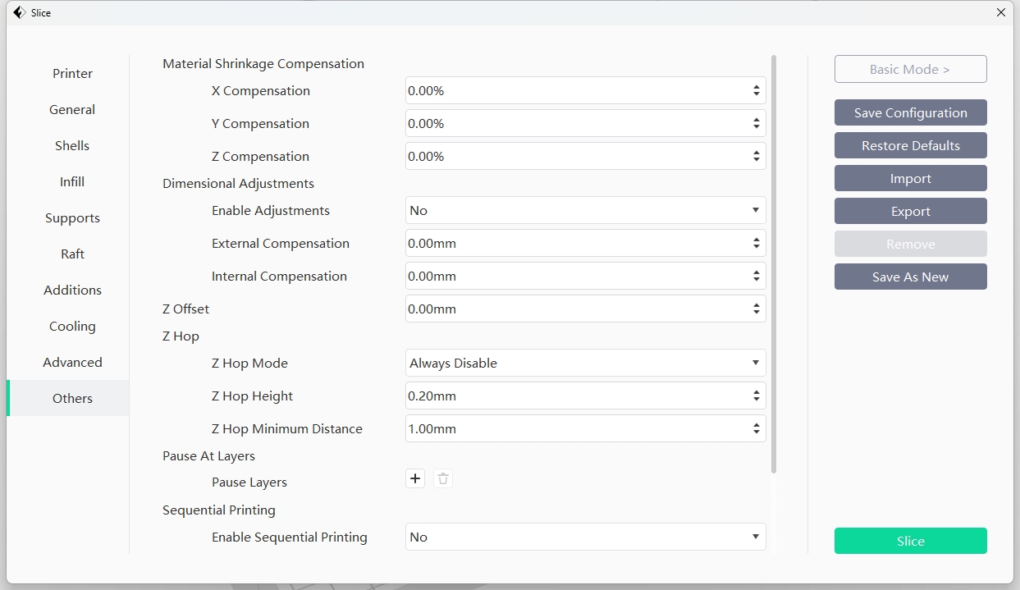Image resolution: width=1020 pixels, height=590 pixels.
Task: Click the trash icon next to Pause Layers
Action: click(x=443, y=478)
